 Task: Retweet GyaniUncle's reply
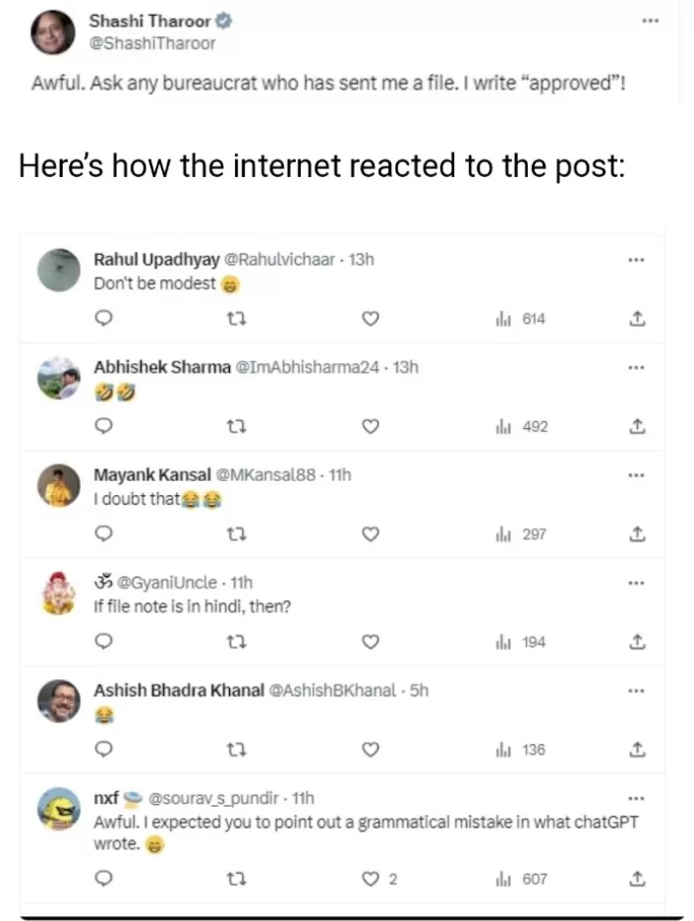tap(234, 643)
